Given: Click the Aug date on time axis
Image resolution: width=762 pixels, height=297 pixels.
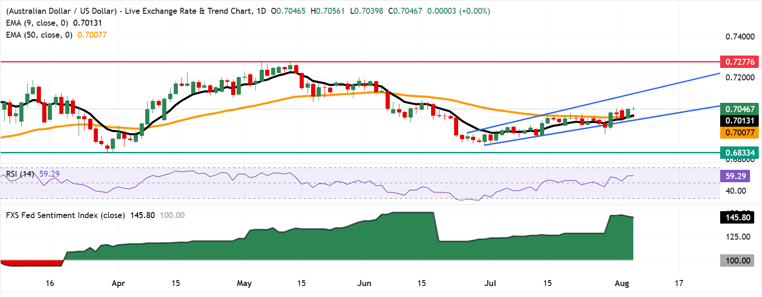Looking at the screenshot, I should click(621, 283).
